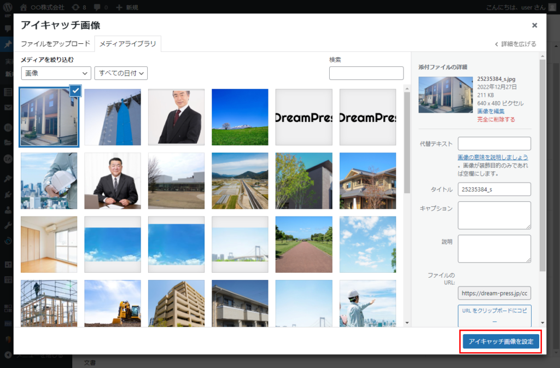Open the すべての日付 date filter dropdown
The width and height of the screenshot is (560, 368).
click(121, 73)
